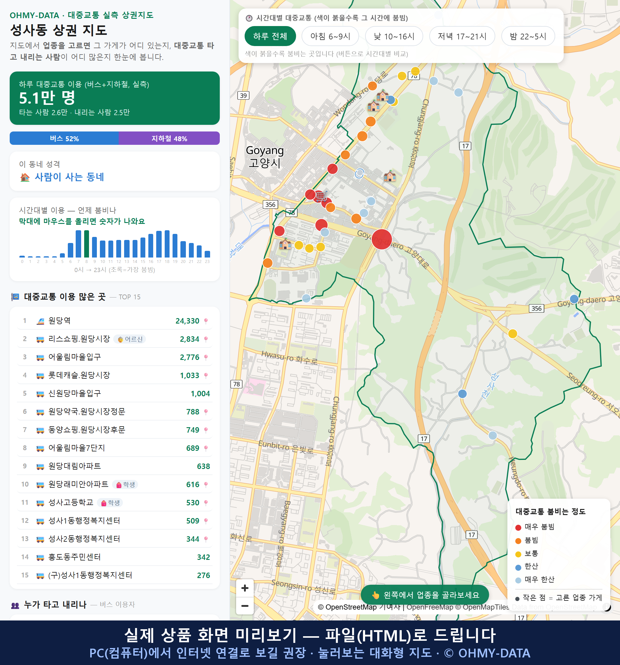The height and width of the screenshot is (665, 620).
Task: Click the pin icon next to 성사1동행정복지센터 509
Action: [x=206, y=521]
